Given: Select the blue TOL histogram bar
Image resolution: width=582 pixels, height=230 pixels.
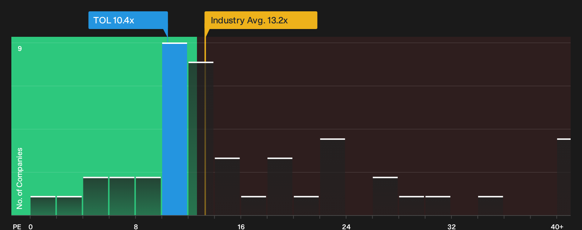Looking at the screenshot, I should (x=175, y=129).
